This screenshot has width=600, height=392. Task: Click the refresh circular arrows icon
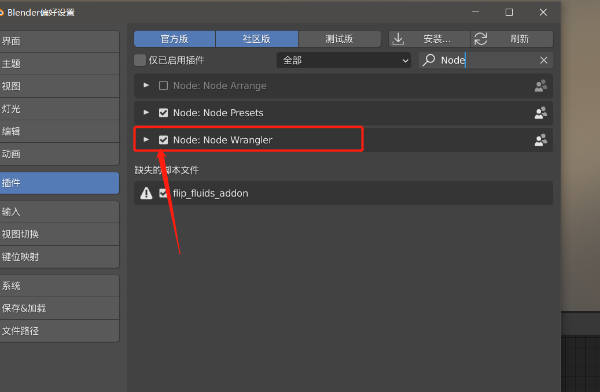pos(481,39)
